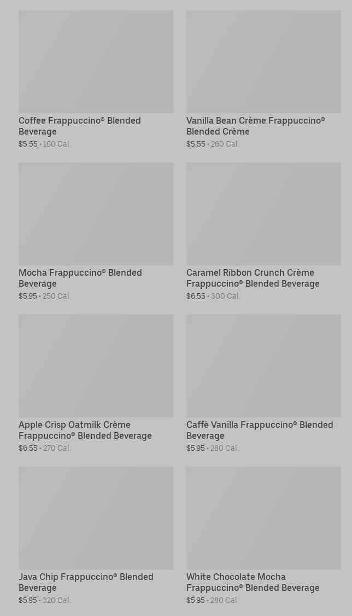Click White Chocolate Mocha Frappuccino title
The width and height of the screenshot is (352, 616).
[x=253, y=582]
